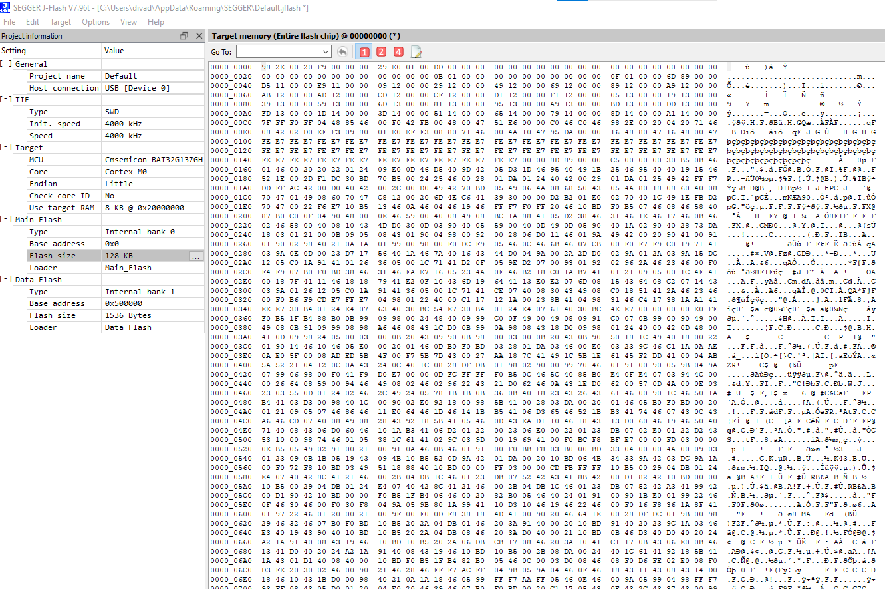Open the Go To address dropdown arrow
This screenshot has height=589, width=885.
pos(325,51)
